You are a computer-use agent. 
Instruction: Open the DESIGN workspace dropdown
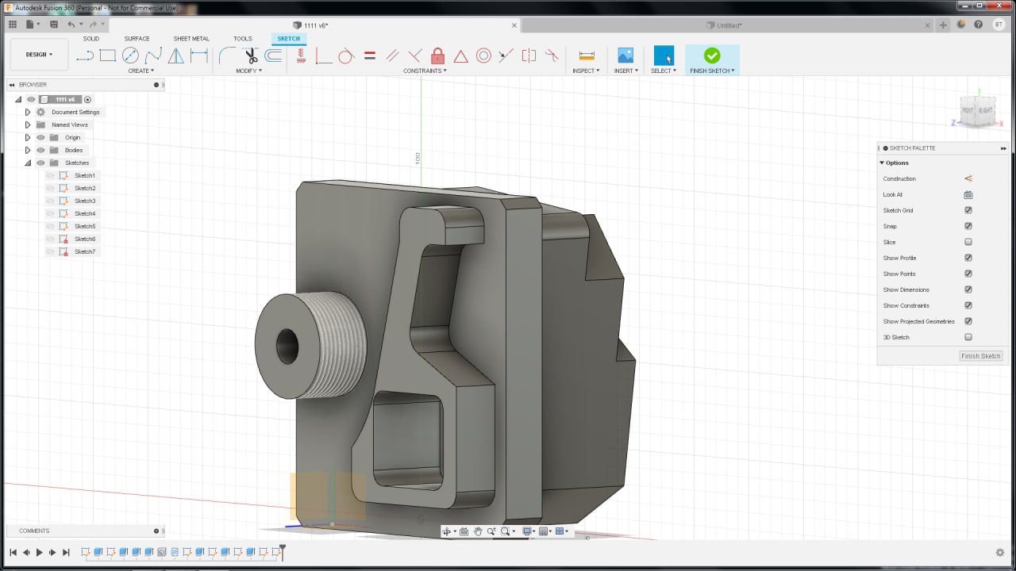coord(39,55)
